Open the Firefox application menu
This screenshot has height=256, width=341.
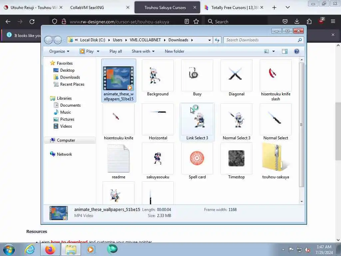[333, 21]
